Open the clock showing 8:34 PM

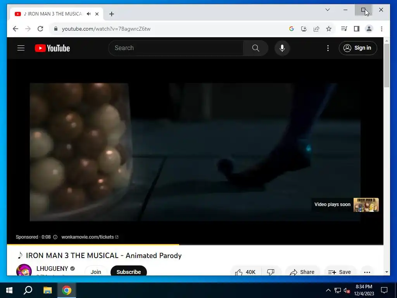364,290
